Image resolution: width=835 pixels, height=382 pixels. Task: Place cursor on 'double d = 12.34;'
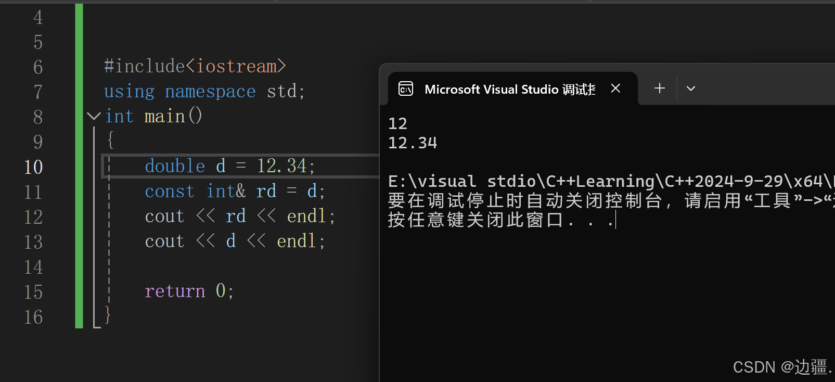click(x=230, y=167)
